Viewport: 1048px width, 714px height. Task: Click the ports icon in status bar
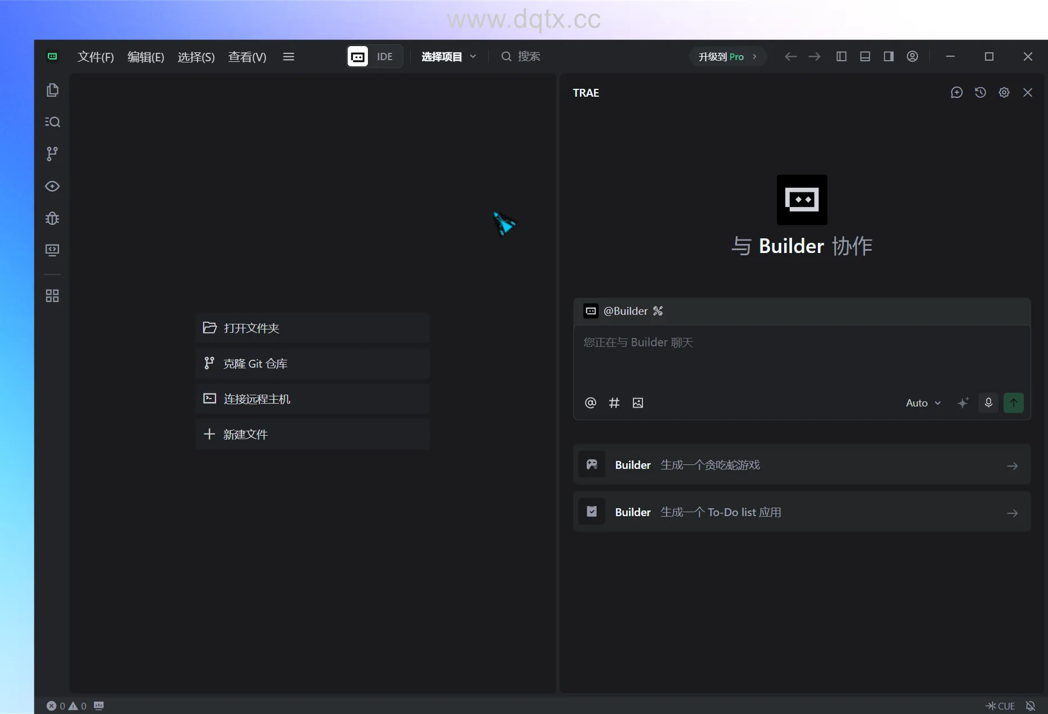[x=99, y=706]
